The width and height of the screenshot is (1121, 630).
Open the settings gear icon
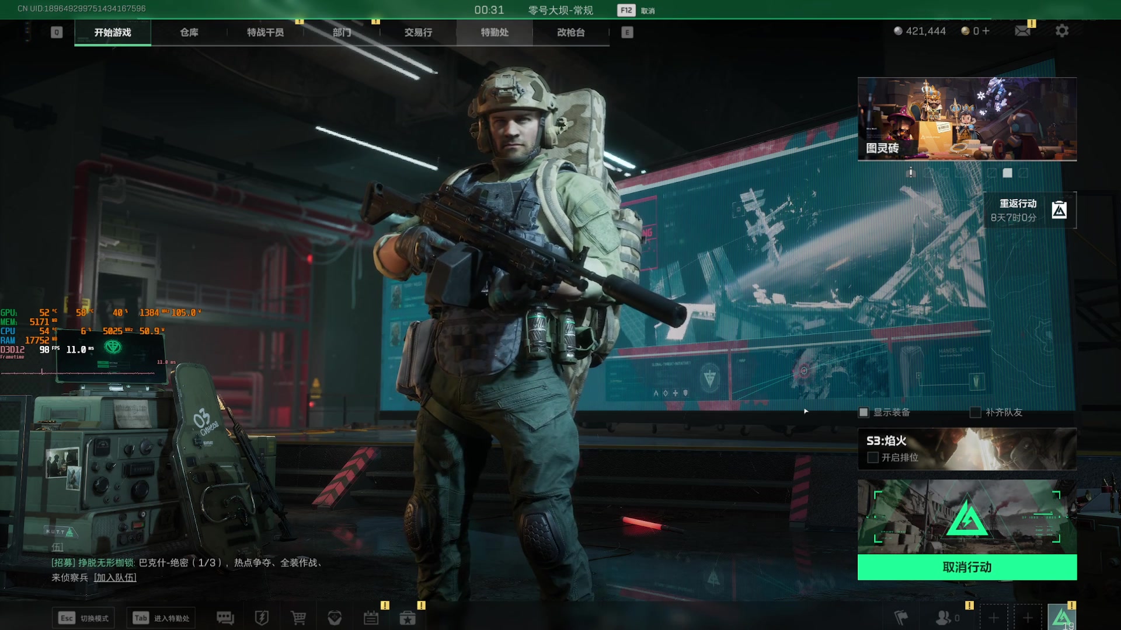[1062, 31]
